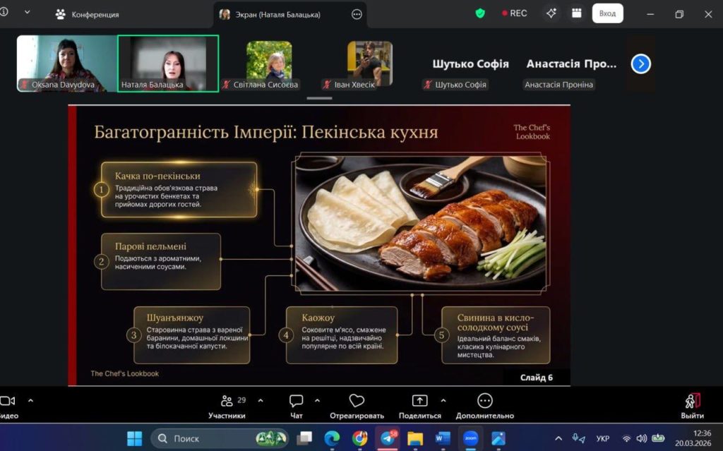Show next participants with blue arrow
This screenshot has width=723, height=451.
tap(640, 64)
